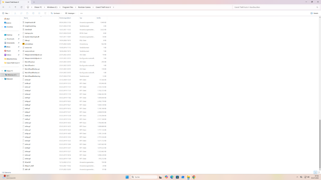Open the Musik quick access folder
This screenshot has width=321, height=180.
tap(9, 51)
